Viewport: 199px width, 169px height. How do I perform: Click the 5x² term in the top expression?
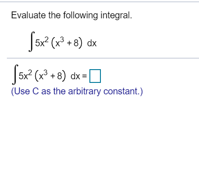click(42, 42)
